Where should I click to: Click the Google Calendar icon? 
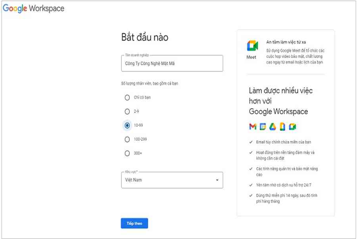263,126
